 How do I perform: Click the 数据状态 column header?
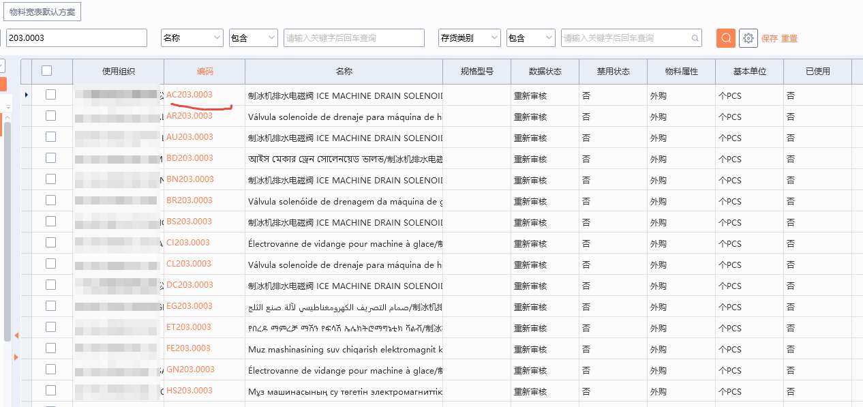545,71
